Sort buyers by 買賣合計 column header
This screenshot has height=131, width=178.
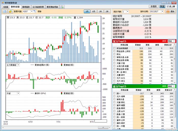[168, 45]
